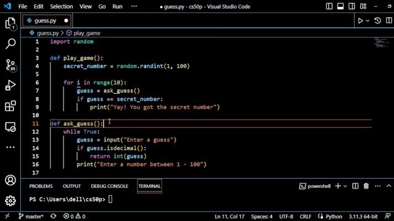Viewport: 394px width, 221px height.
Task: Click the 'while True:' statement on line 12
Action: tap(81, 132)
